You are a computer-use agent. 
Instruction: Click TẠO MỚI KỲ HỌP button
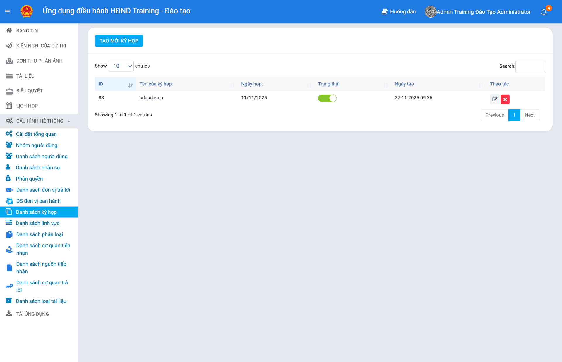click(119, 41)
